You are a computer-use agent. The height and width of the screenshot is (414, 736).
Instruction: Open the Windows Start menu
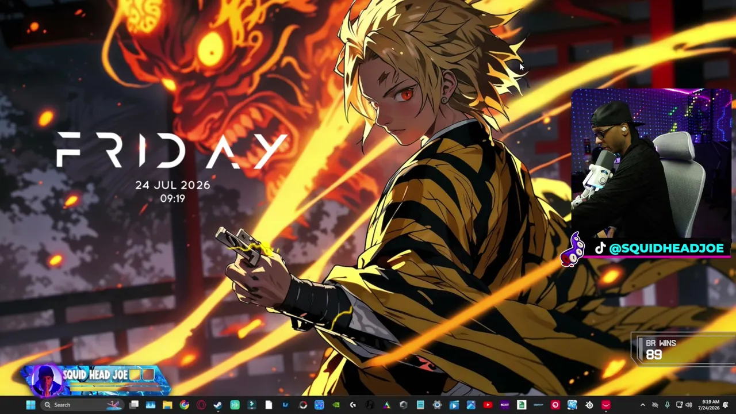coord(30,405)
